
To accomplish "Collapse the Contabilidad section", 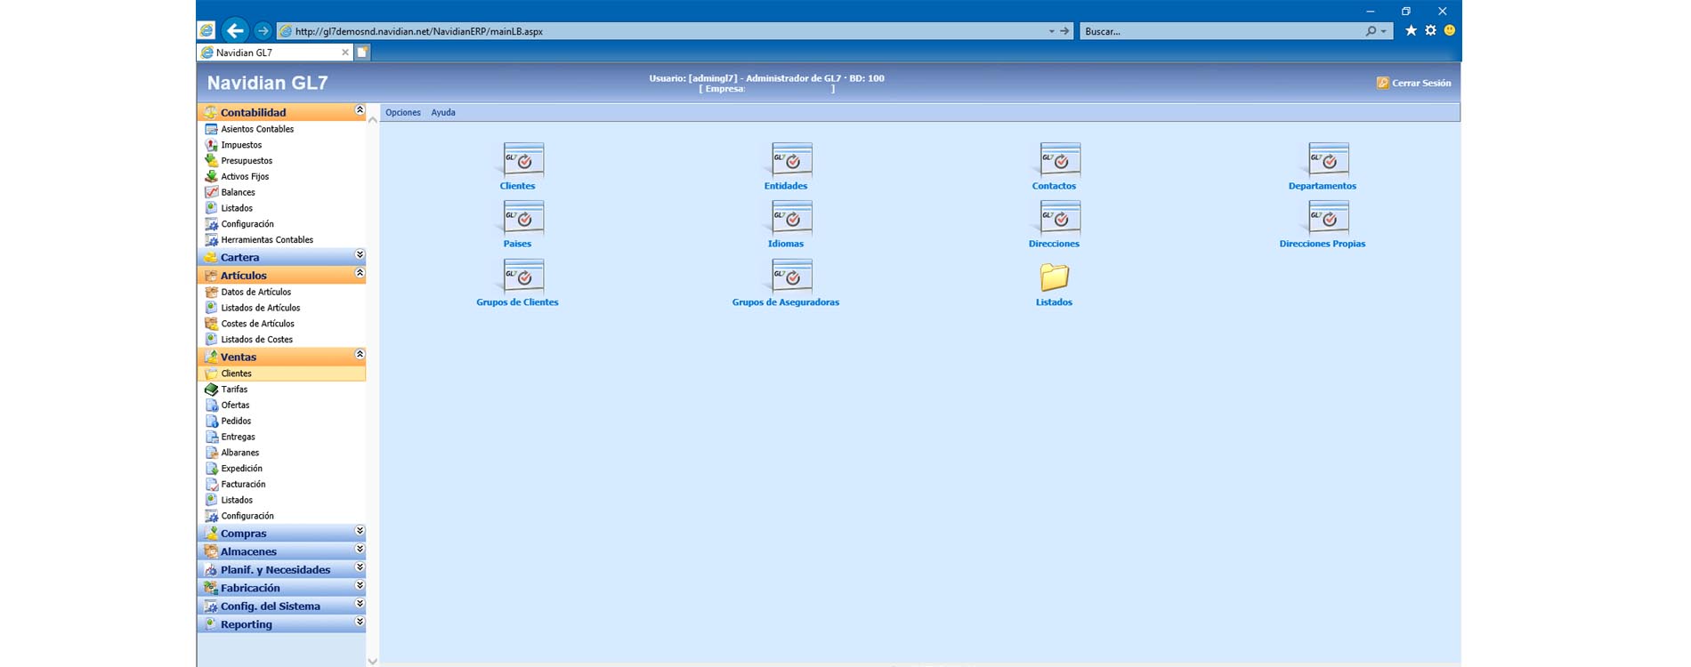I will pyautogui.click(x=360, y=111).
